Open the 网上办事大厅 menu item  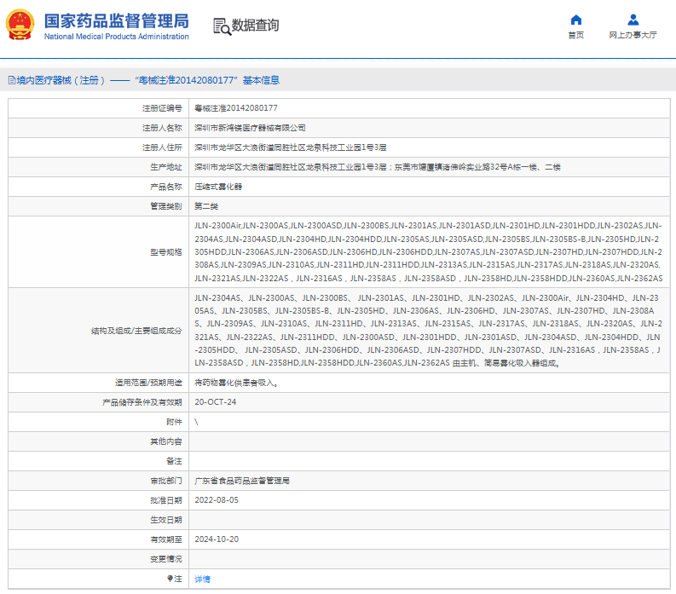point(633,35)
